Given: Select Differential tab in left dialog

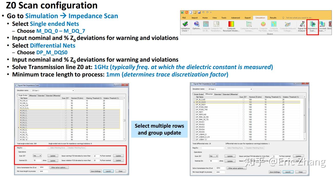Looking at the screenshot, I should click(33, 96).
